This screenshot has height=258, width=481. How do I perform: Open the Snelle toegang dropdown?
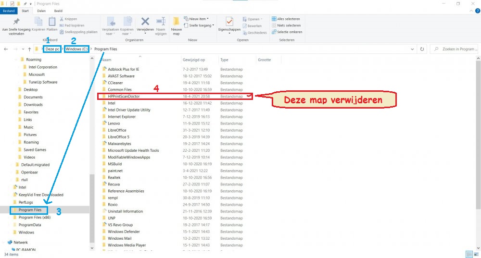[199, 25]
